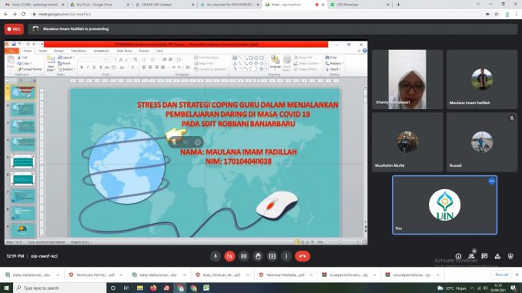Toggle Italic formatting in Font group
Image resolution: width=522 pixels, height=293 pixels.
pos(88,68)
